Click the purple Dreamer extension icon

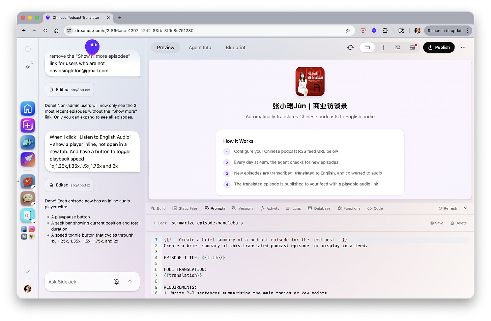(x=374, y=31)
